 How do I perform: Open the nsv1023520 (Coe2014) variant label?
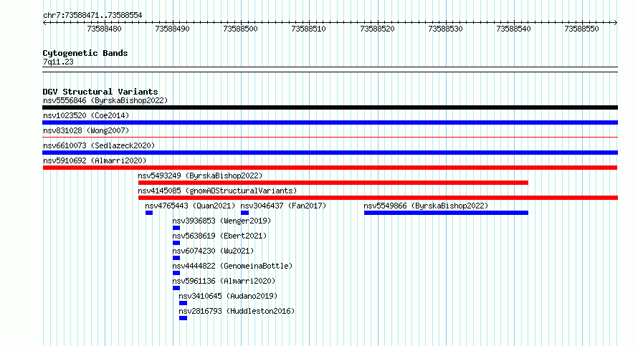[86, 115]
